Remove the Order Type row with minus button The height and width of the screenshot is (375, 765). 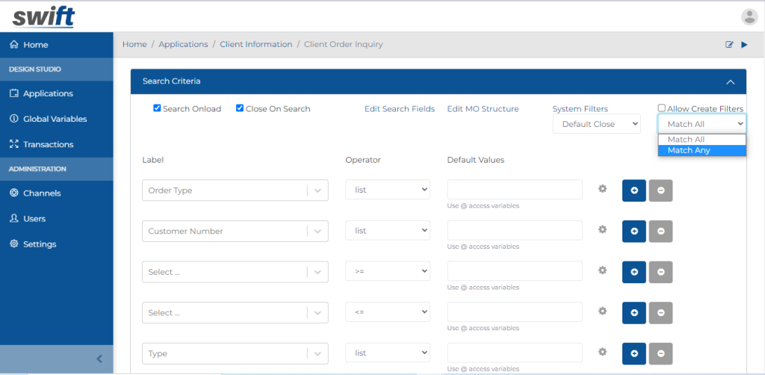(660, 190)
